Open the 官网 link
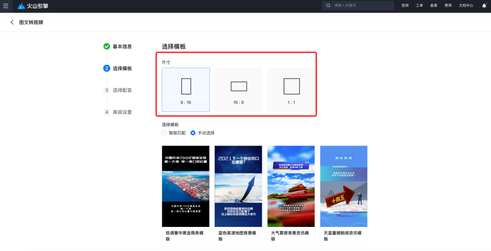 click(404, 6)
